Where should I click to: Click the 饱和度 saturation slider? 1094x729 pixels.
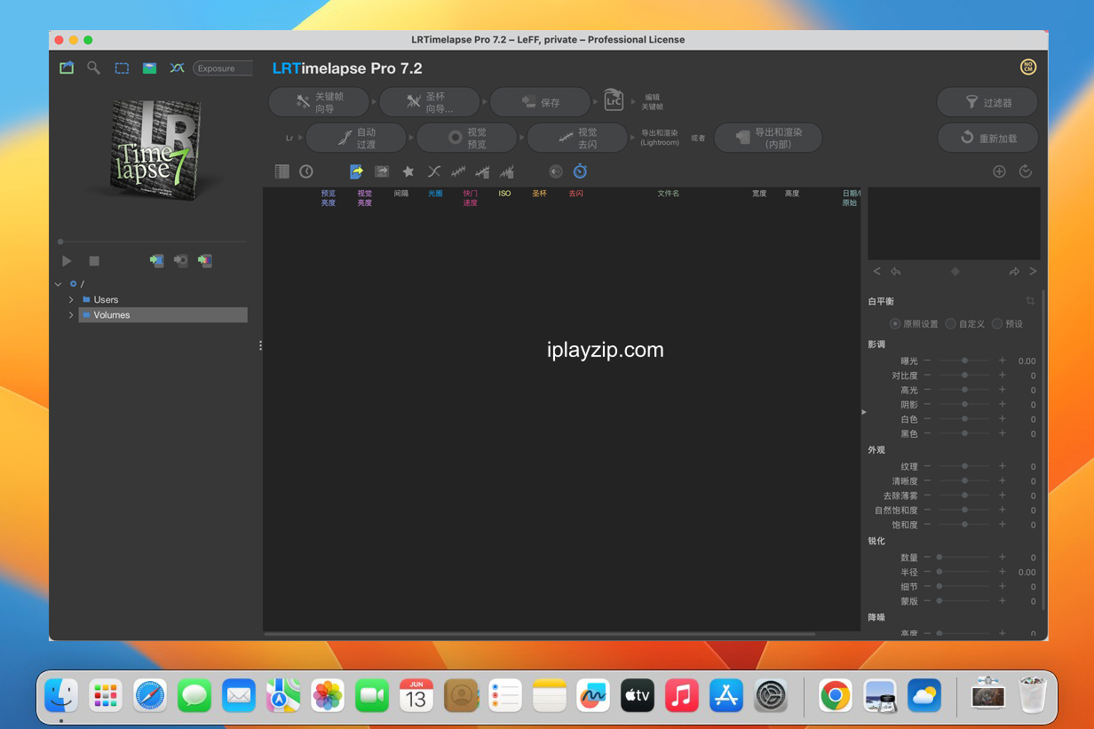pos(964,525)
